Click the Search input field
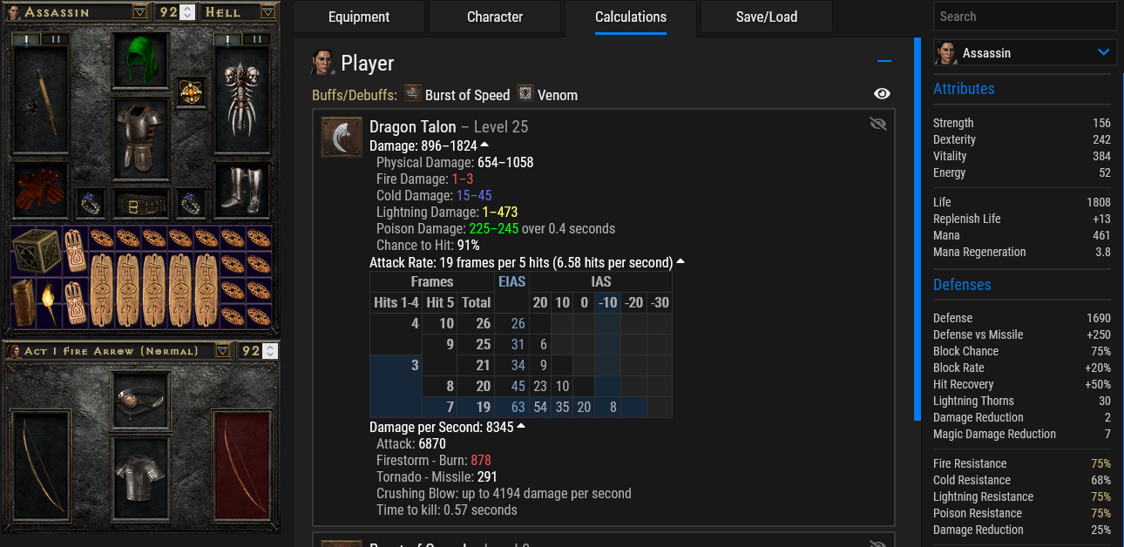This screenshot has width=1124, height=547. click(1025, 17)
